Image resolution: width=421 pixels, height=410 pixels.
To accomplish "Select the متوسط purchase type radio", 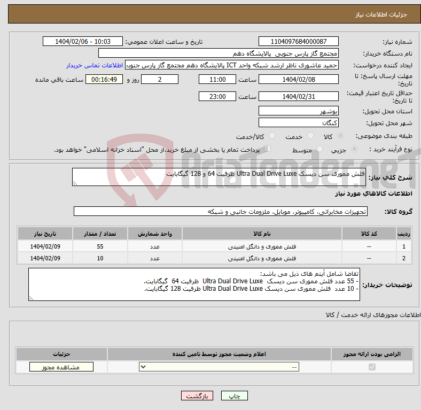I will 319,149.
